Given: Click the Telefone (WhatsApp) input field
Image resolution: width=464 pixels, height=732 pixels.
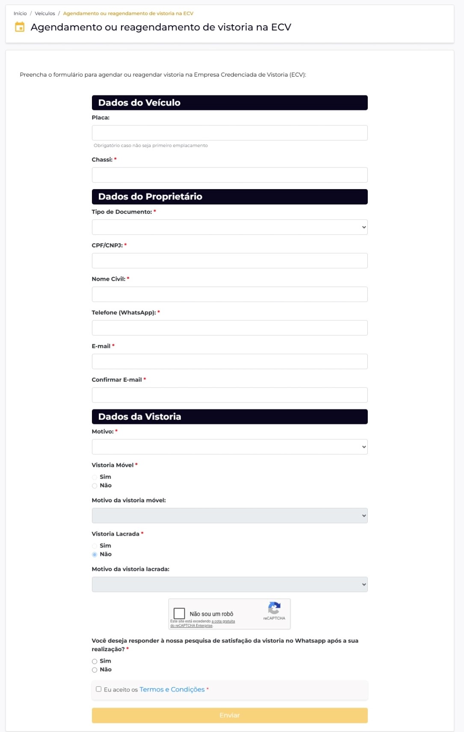Looking at the screenshot, I should pos(230,328).
